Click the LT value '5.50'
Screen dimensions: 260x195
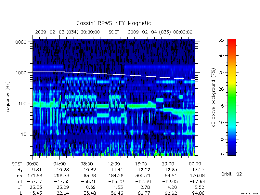[200, 187]
